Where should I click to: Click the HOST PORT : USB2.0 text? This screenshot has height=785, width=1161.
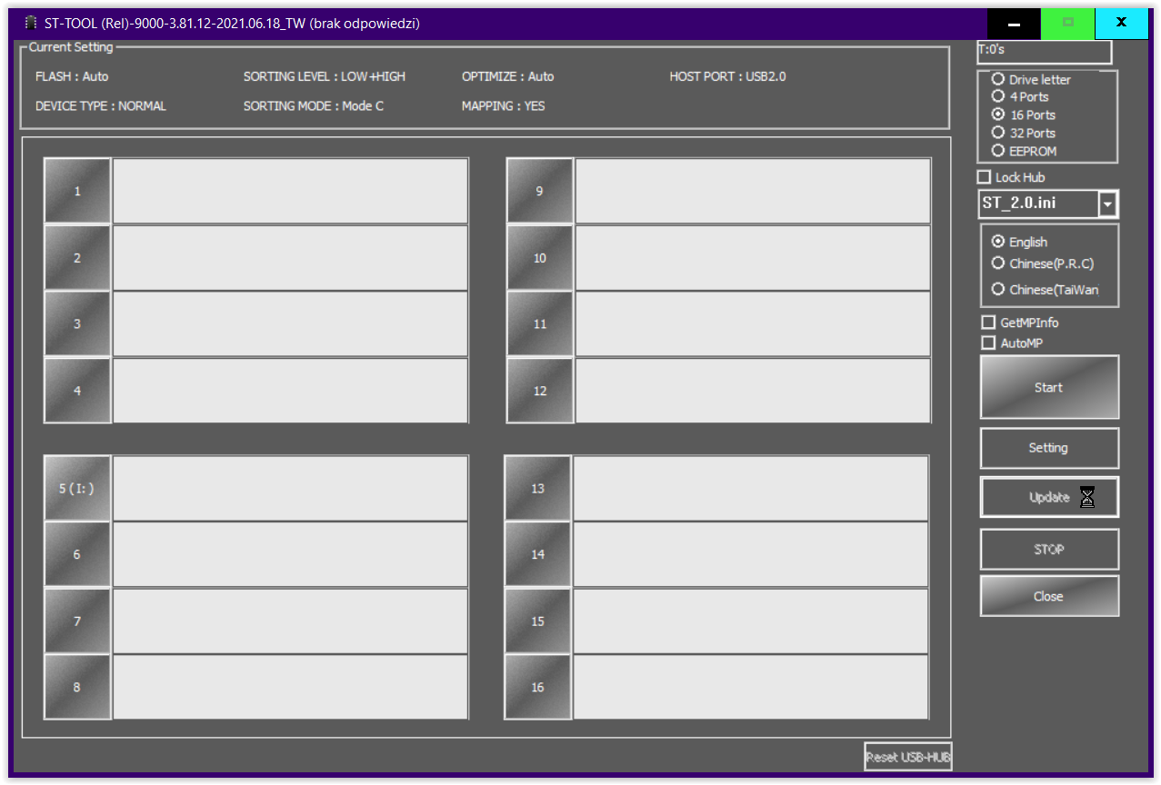tap(727, 76)
